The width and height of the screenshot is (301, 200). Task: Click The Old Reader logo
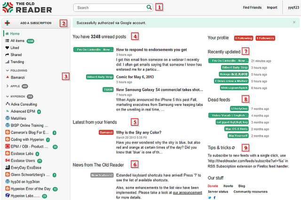[27, 7]
